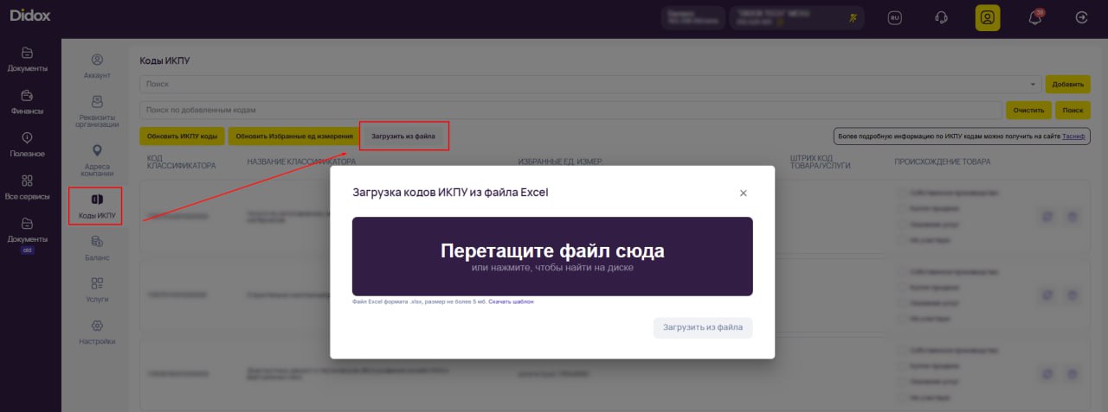Open Настройки with gear icon
The height and width of the screenshot is (412, 1108).
(x=97, y=333)
